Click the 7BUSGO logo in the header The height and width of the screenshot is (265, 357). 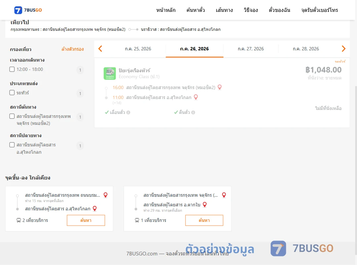pyautogui.click(x=28, y=10)
